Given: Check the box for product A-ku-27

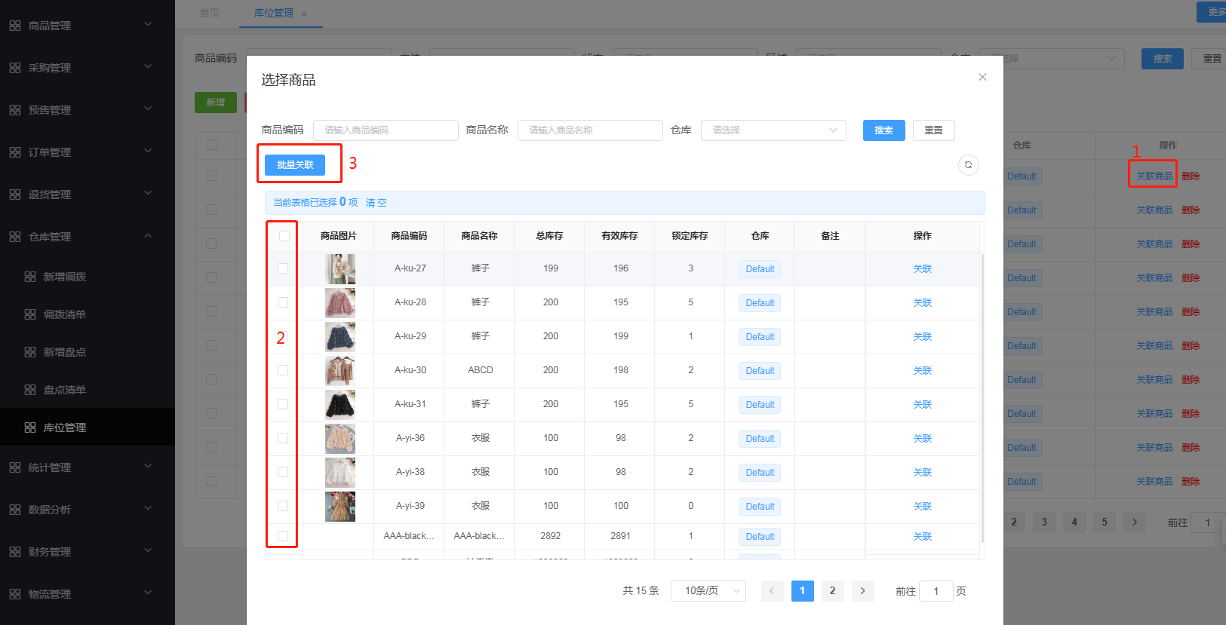Looking at the screenshot, I should tap(283, 268).
